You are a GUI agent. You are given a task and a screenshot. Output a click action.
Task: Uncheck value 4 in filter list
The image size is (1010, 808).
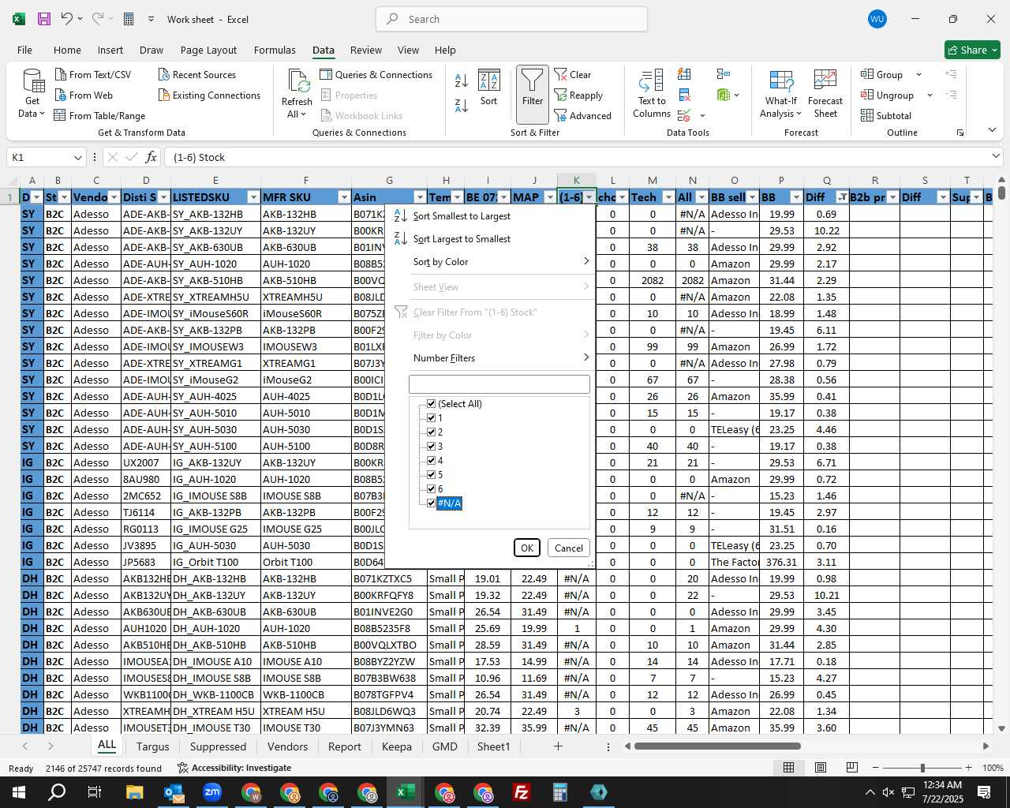pos(431,460)
